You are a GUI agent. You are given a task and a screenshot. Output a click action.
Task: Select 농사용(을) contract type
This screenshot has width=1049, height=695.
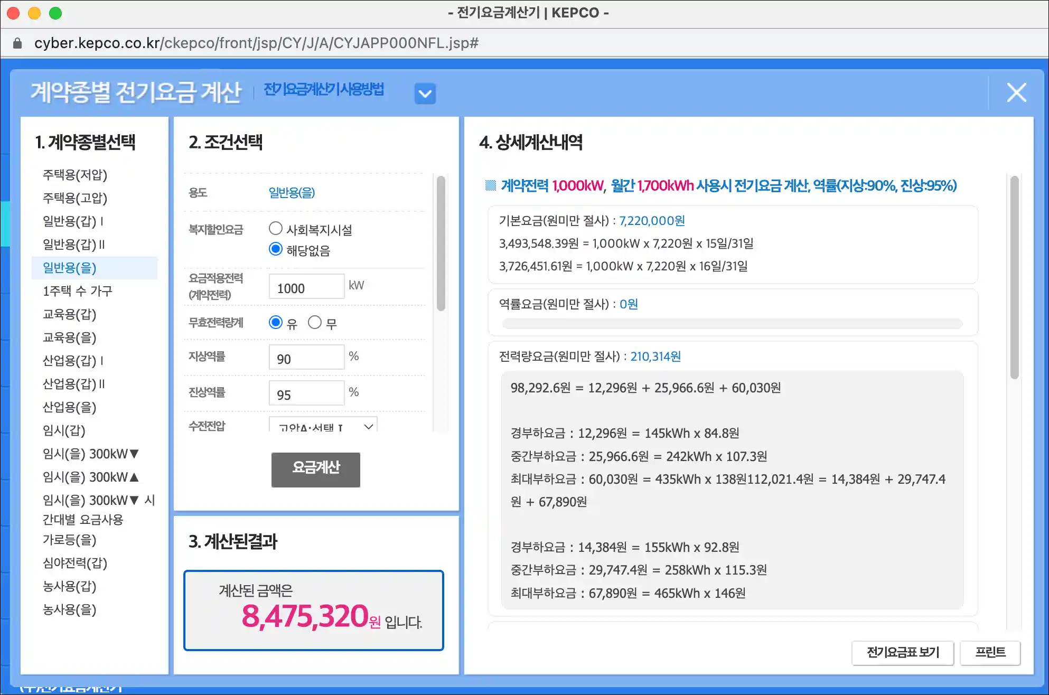pyautogui.click(x=70, y=609)
